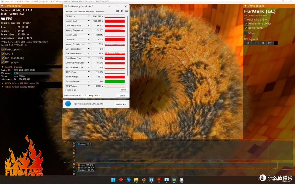295x184 pixels.
Task: Uncheck Render furry object option
Action: (246, 24)
